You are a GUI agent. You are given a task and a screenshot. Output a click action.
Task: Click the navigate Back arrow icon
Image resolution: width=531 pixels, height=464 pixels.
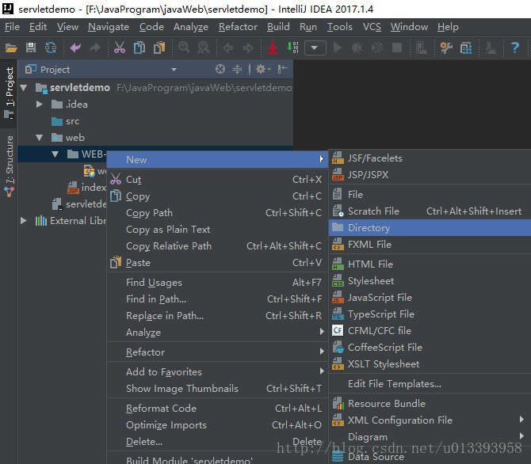pyautogui.click(x=228, y=48)
